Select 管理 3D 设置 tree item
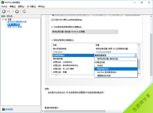The height and width of the screenshot is (113, 153). tap(13, 24)
